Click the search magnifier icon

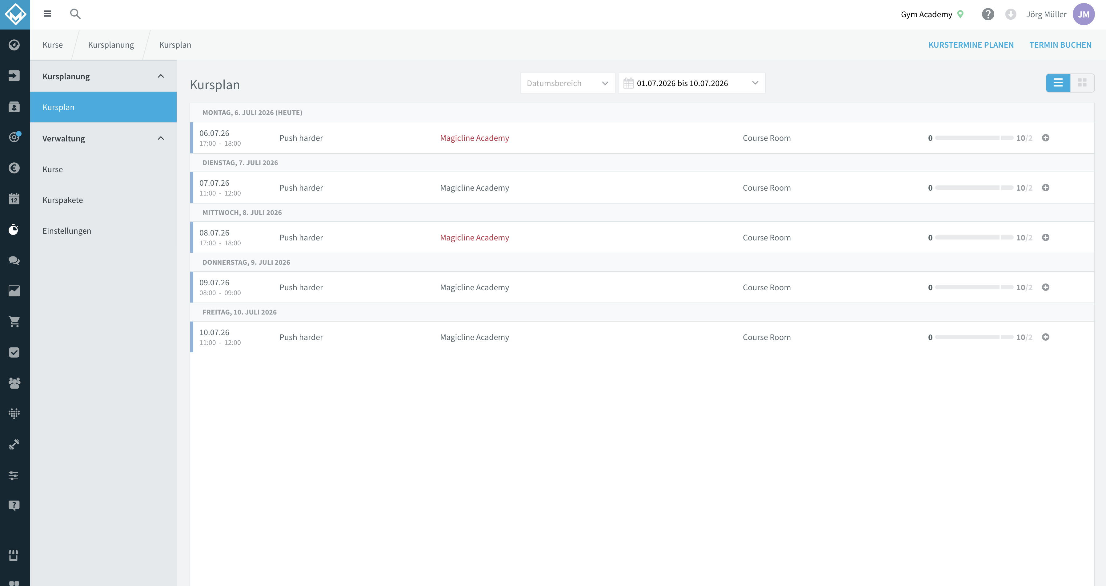click(x=75, y=14)
